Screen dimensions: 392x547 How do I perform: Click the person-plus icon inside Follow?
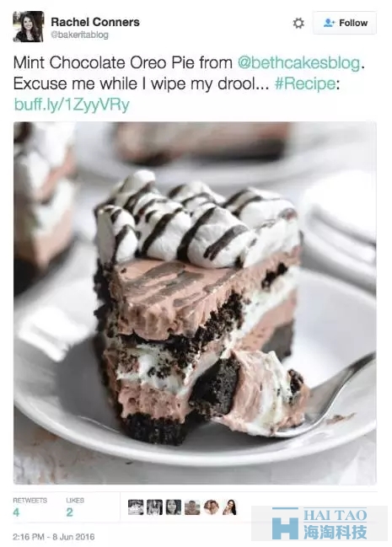(329, 23)
